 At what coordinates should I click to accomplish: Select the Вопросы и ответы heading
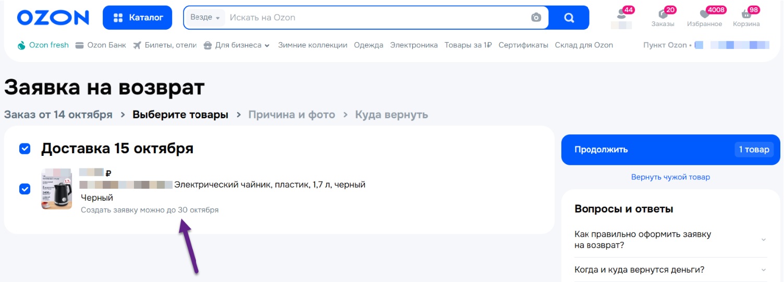tap(624, 209)
